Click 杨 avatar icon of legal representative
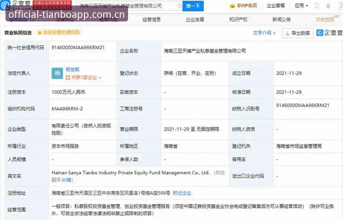Viewport: 343px width, 220px height. tap(57, 73)
